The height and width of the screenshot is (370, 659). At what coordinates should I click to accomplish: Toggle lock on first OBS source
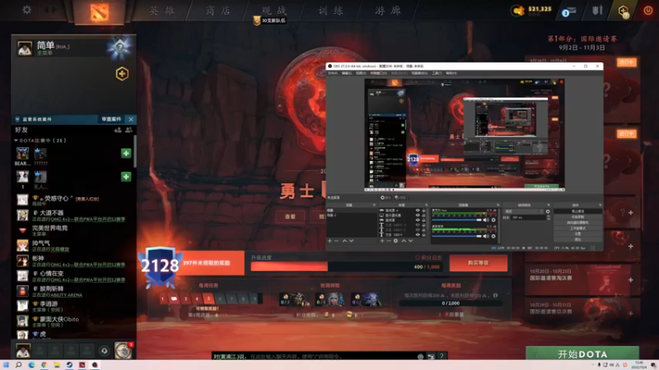tap(423, 210)
